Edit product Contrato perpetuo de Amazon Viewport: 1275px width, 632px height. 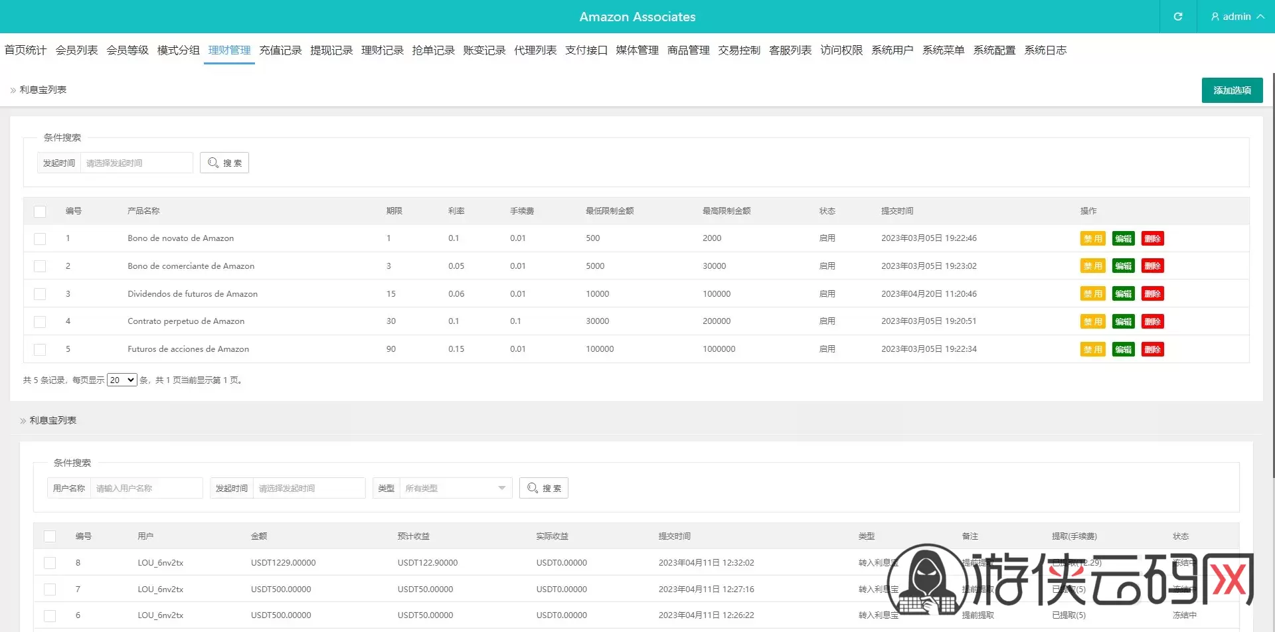[x=1124, y=321]
